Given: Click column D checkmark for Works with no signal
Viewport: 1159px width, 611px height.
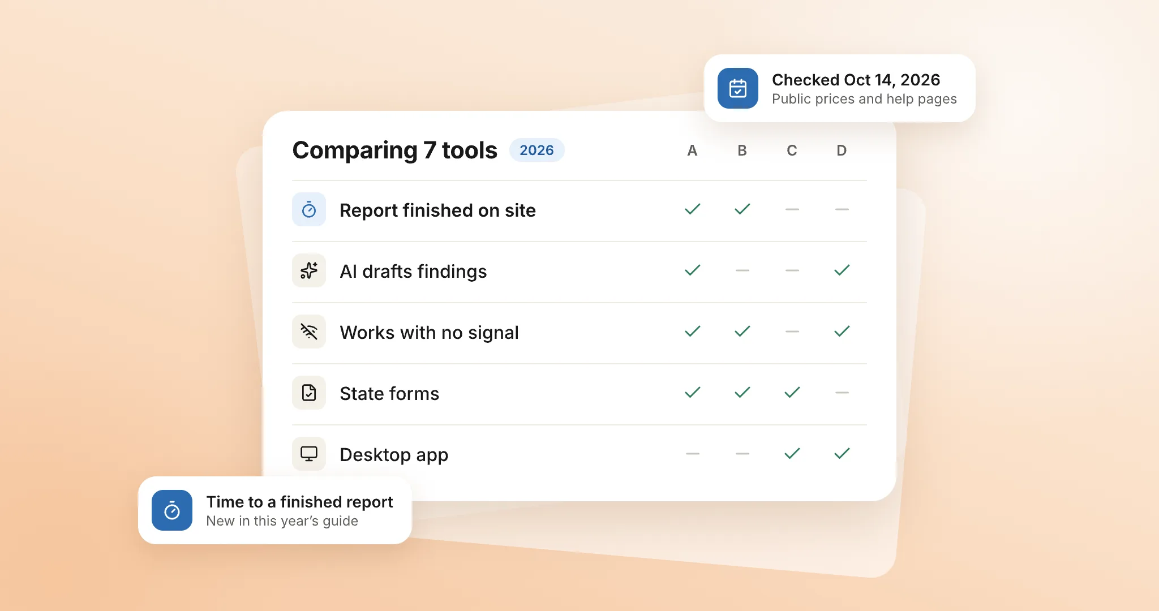Looking at the screenshot, I should (x=842, y=332).
